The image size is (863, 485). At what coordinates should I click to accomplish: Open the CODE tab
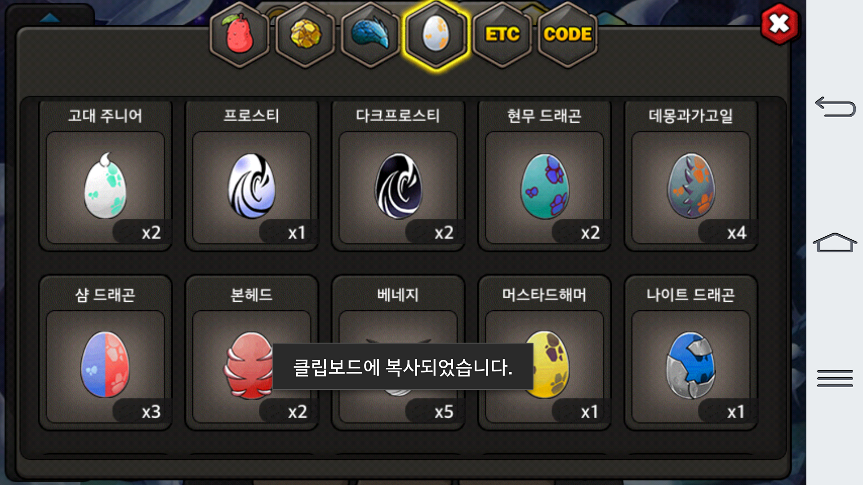click(x=567, y=35)
